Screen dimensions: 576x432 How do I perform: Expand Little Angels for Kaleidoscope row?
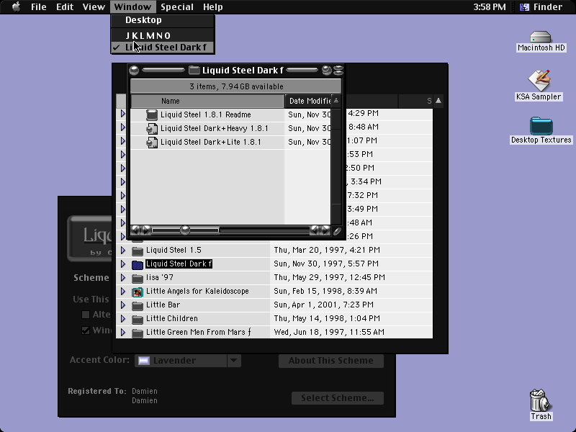point(123,292)
